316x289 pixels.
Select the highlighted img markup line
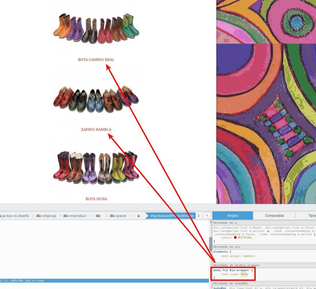[x=104, y=281]
